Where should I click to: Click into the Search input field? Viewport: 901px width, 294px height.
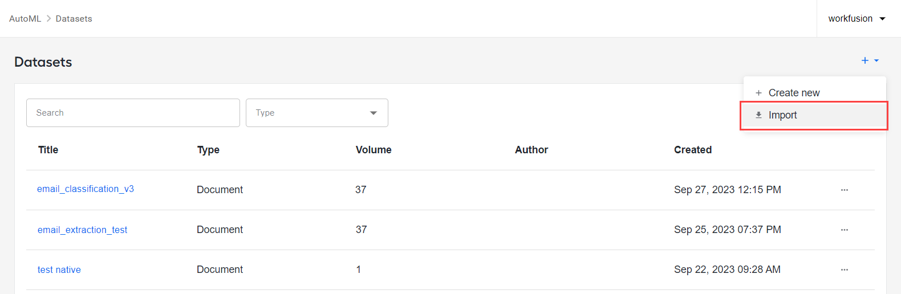[133, 113]
